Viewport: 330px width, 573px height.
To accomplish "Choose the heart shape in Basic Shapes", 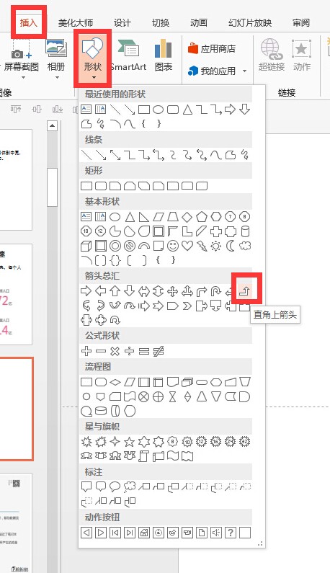I will (187, 246).
